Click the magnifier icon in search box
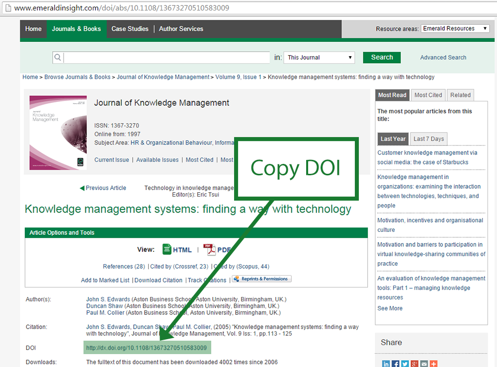Screen dimensions: 497x367 click(58, 57)
